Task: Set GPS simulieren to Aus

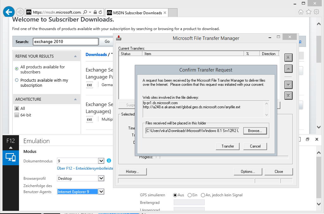Action: click(175, 195)
